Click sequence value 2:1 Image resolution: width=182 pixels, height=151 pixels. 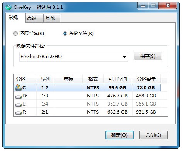click(44, 112)
